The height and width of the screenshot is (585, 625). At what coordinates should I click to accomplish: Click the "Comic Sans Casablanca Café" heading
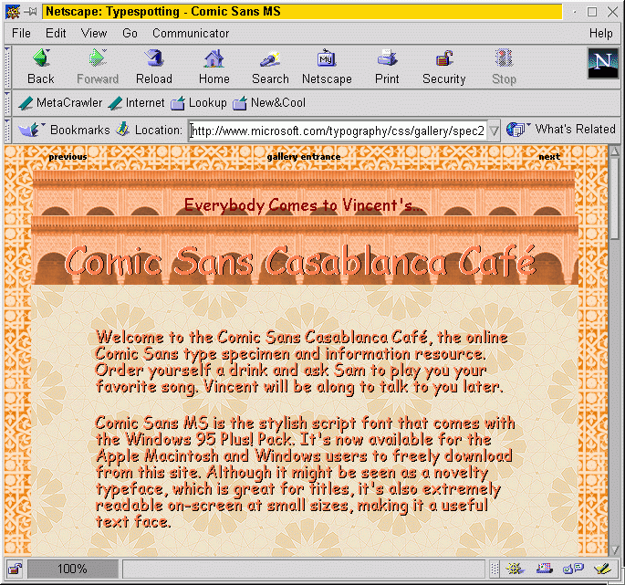point(300,261)
